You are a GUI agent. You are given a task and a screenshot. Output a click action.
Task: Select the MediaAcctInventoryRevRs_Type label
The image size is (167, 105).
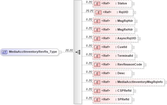[33, 52]
